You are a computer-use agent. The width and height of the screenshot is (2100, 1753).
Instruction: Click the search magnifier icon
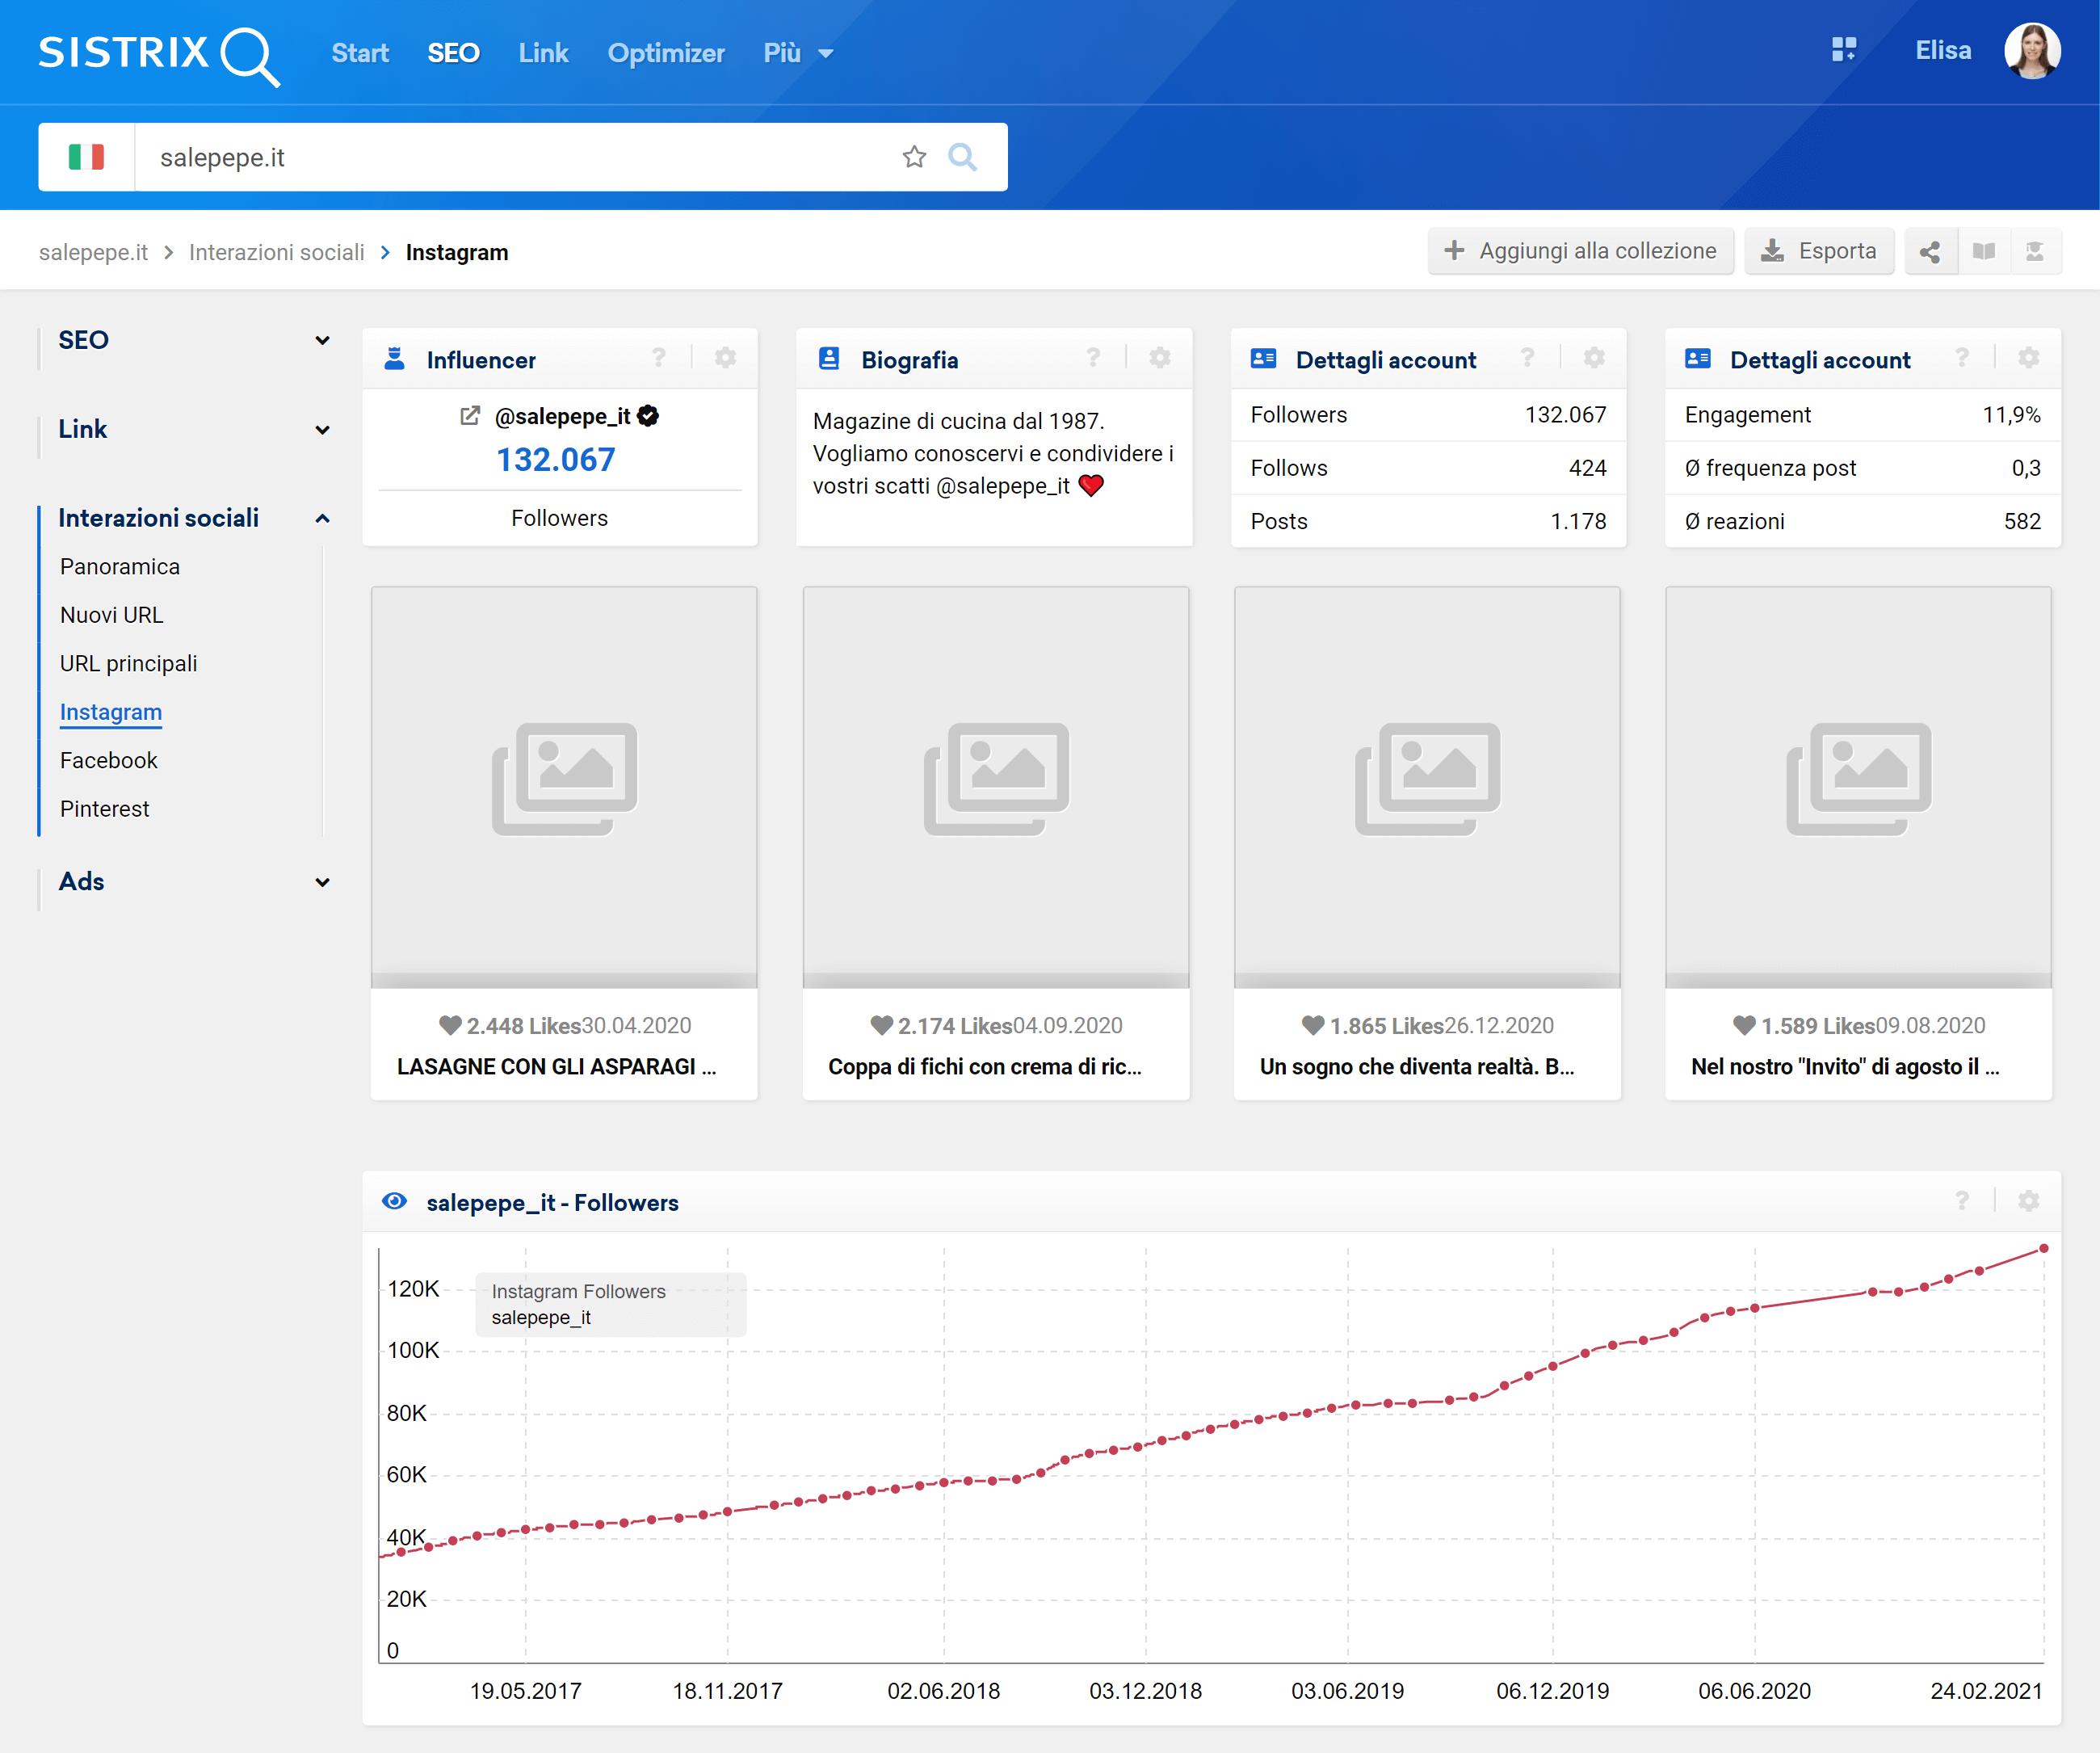pyautogui.click(x=962, y=157)
